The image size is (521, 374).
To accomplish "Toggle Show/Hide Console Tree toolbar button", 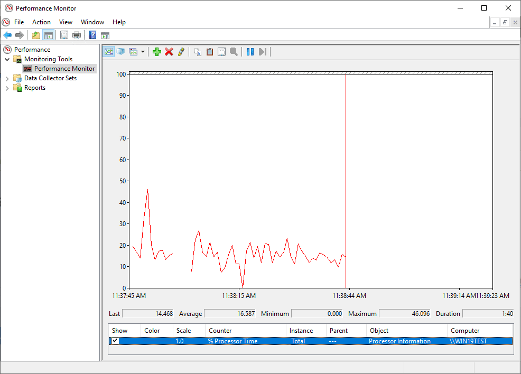I will point(49,35).
